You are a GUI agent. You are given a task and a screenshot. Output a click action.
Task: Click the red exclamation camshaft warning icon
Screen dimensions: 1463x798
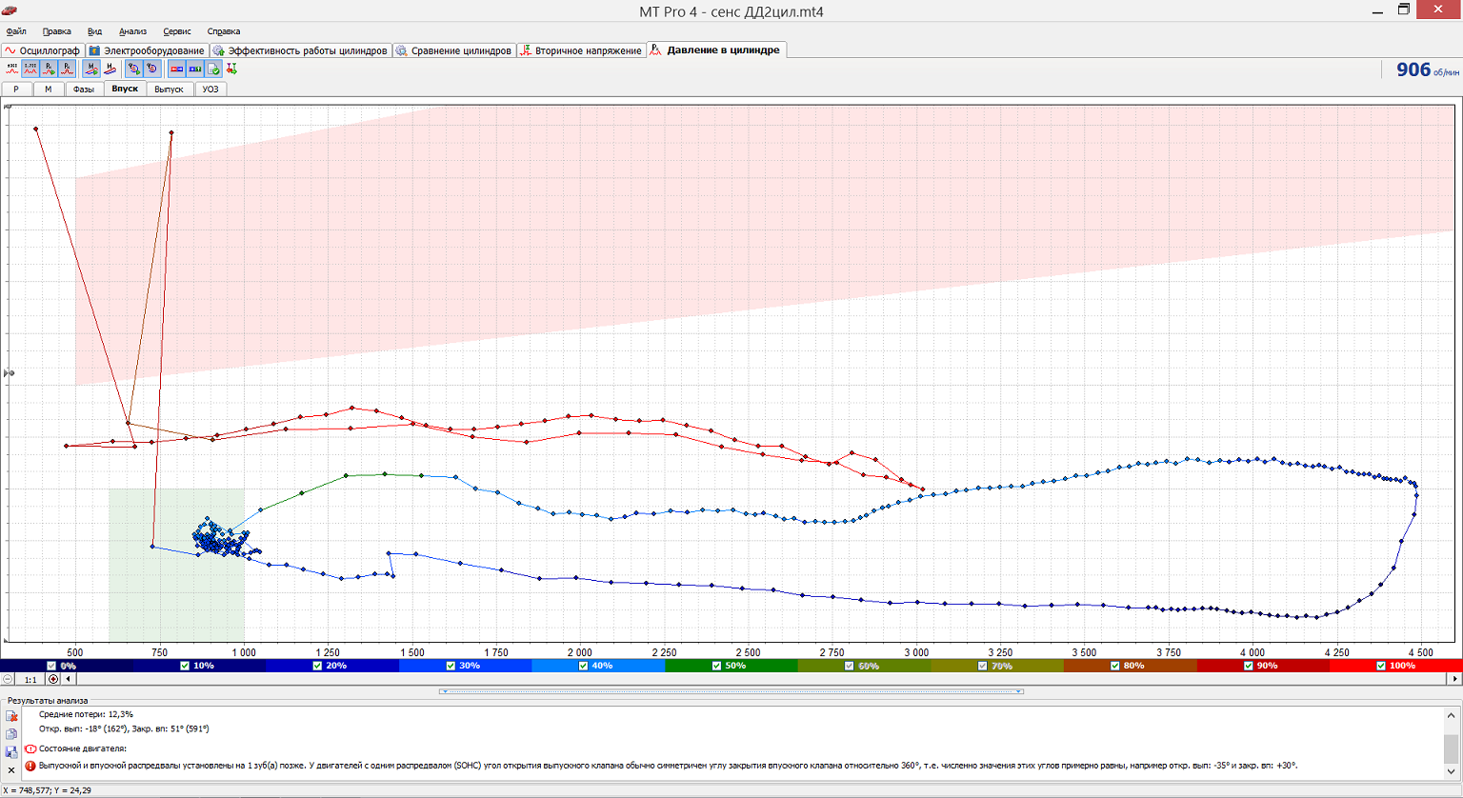[x=30, y=766]
